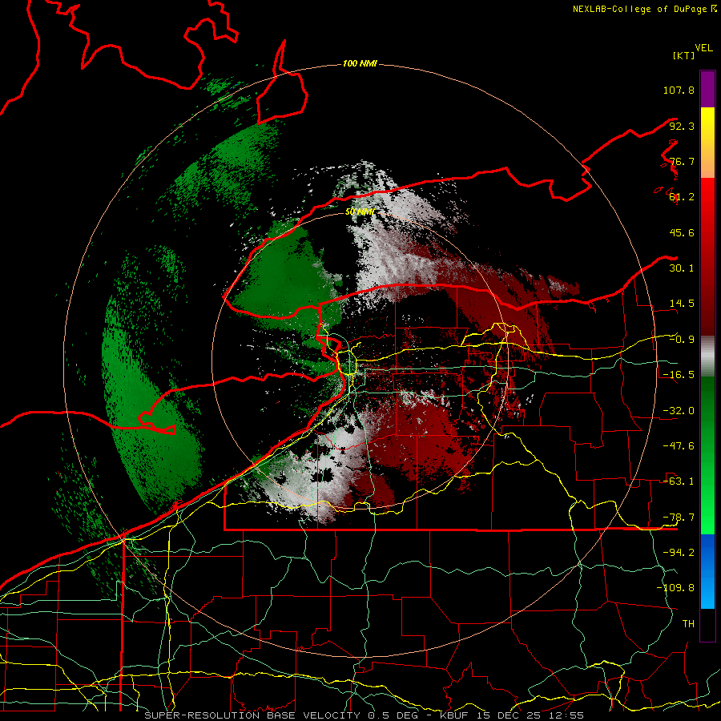Pick the green segment of the color bar
721x721 pixels.
point(707,455)
